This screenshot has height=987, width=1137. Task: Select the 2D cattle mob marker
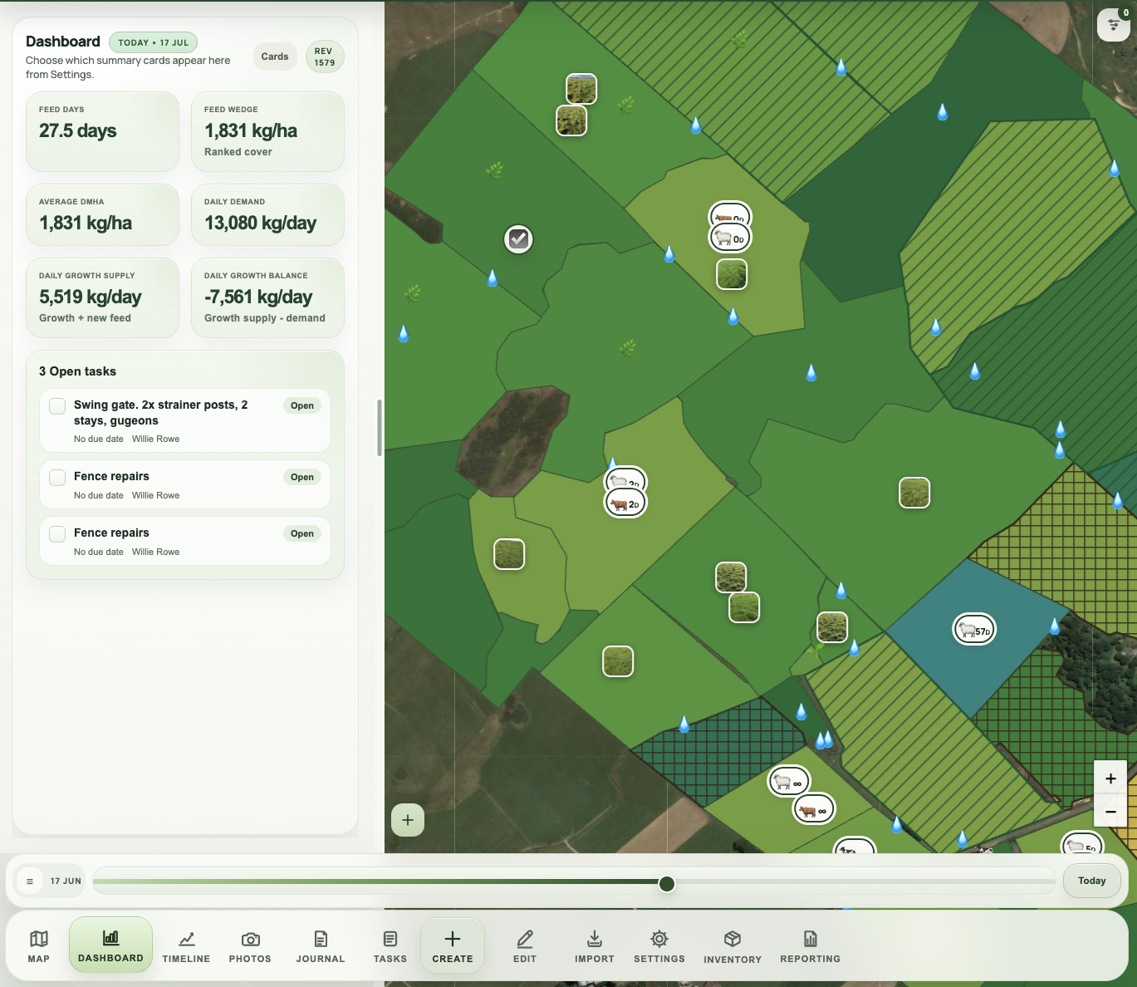click(625, 503)
